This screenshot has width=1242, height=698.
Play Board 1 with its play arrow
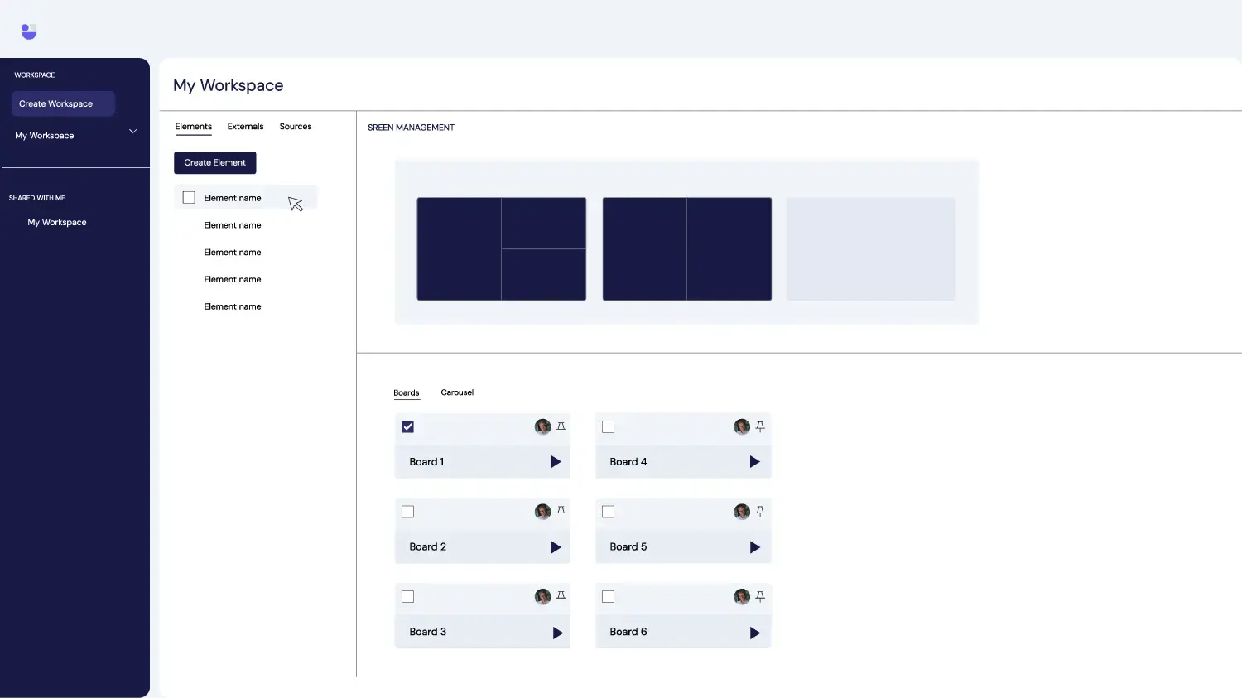click(x=555, y=461)
